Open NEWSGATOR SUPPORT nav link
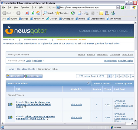 tap(36, 40)
